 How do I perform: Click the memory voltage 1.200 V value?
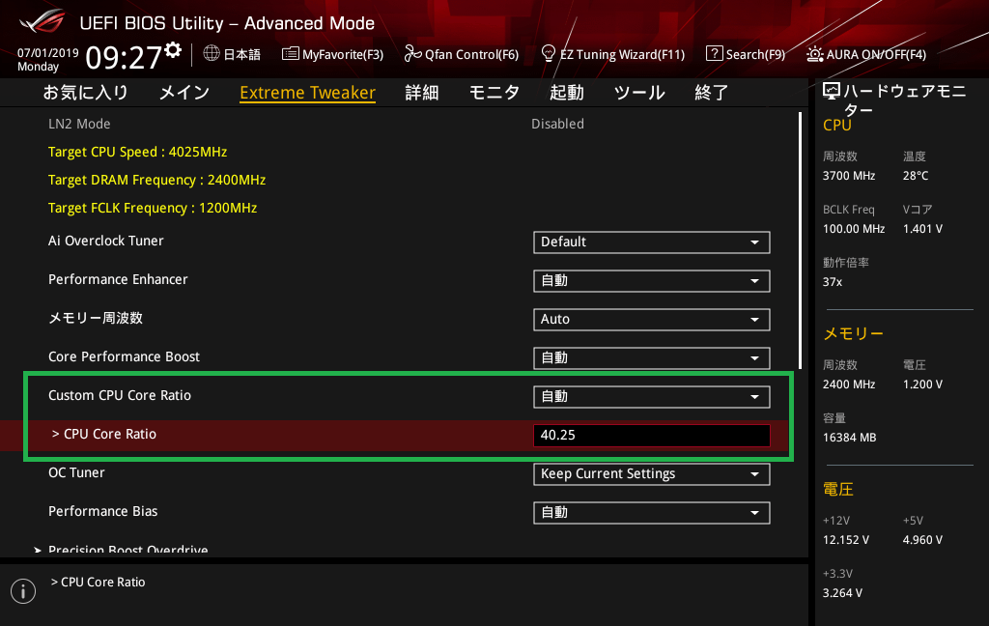[x=922, y=384]
